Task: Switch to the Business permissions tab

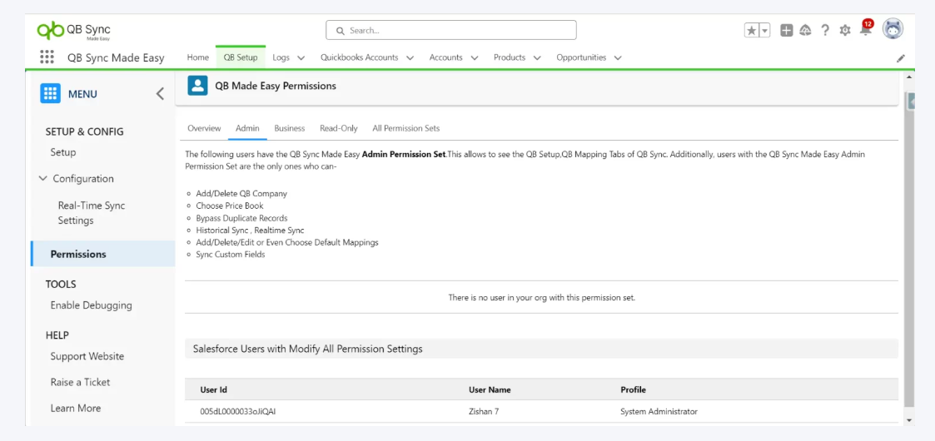Action: click(x=290, y=128)
